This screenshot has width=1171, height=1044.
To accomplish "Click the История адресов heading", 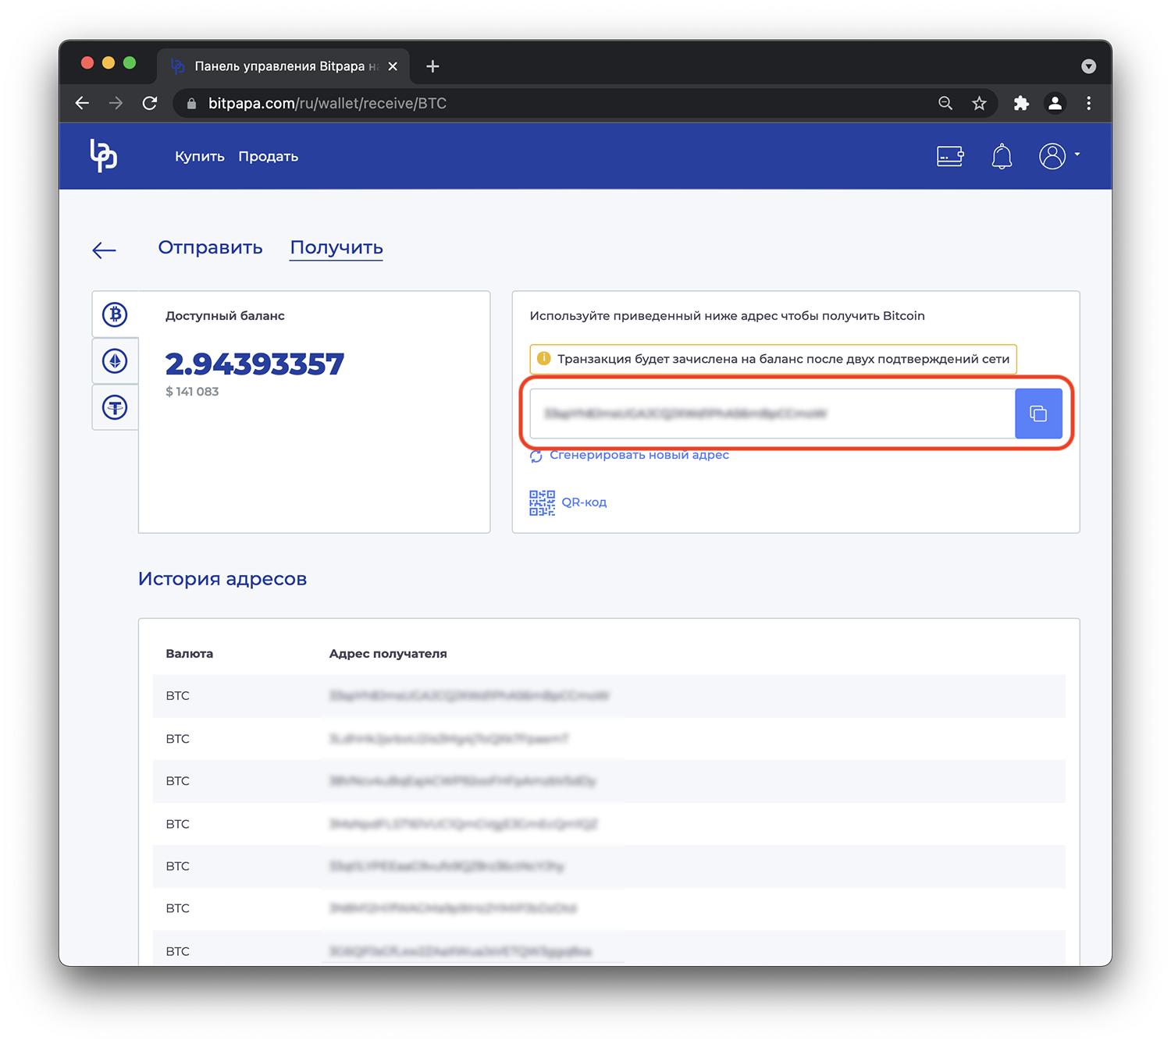I will click(x=222, y=579).
